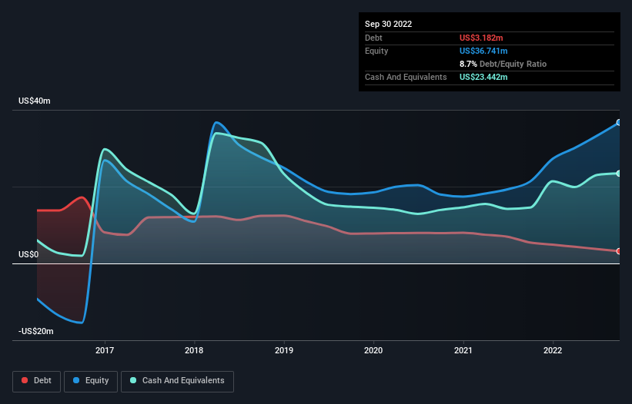
Task: Click the -US$20m y-axis label
Action: [36, 331]
